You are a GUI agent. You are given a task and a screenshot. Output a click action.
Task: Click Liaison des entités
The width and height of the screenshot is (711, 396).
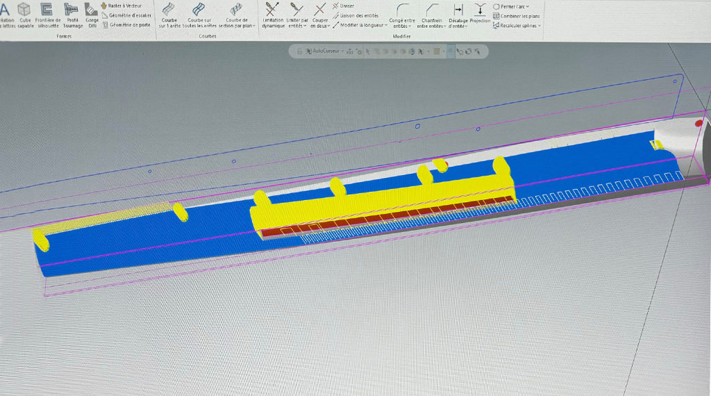click(355, 15)
